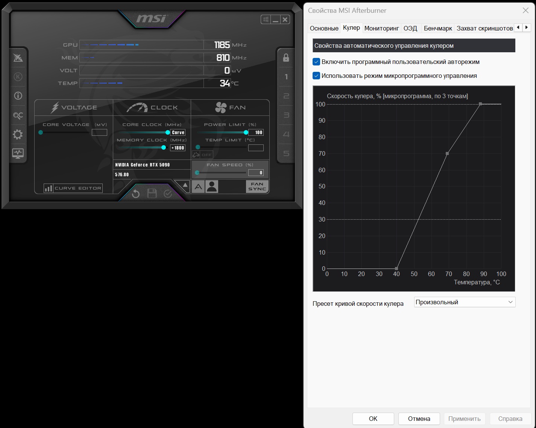Open the Curve Editor button
536x428 pixels.
(73, 188)
